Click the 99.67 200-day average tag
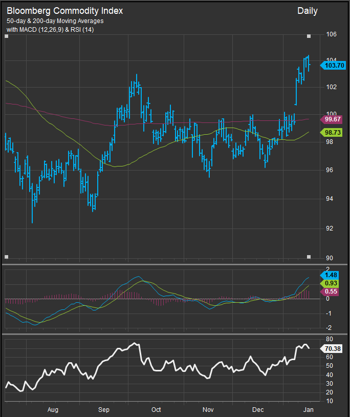The image size is (350, 417). point(332,119)
